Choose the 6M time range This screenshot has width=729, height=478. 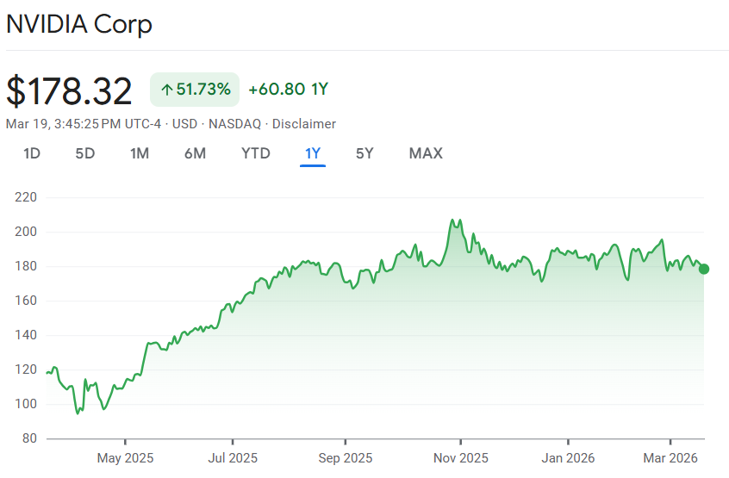pyautogui.click(x=195, y=153)
